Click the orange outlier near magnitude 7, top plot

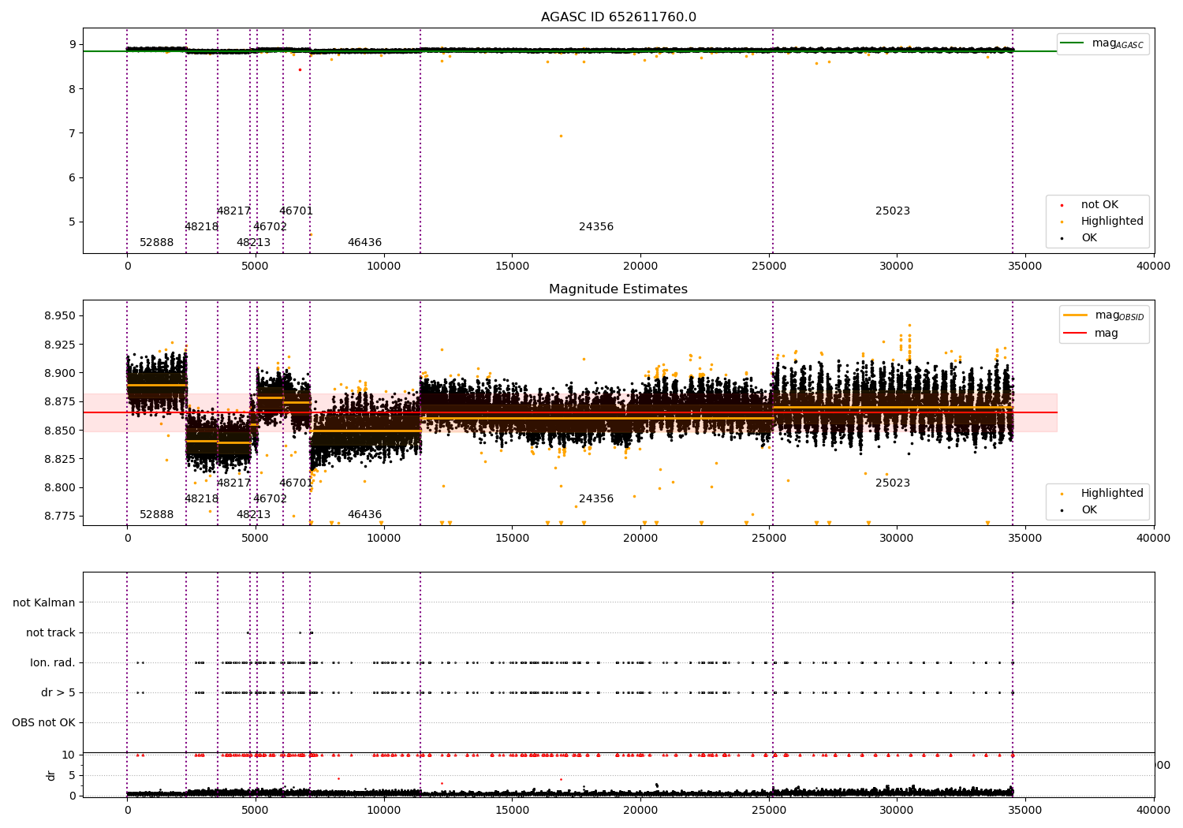tap(561, 136)
